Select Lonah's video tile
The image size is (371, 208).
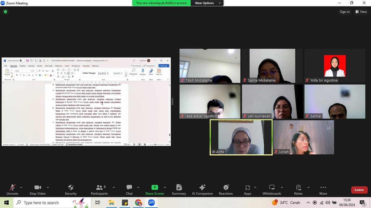point(304,137)
